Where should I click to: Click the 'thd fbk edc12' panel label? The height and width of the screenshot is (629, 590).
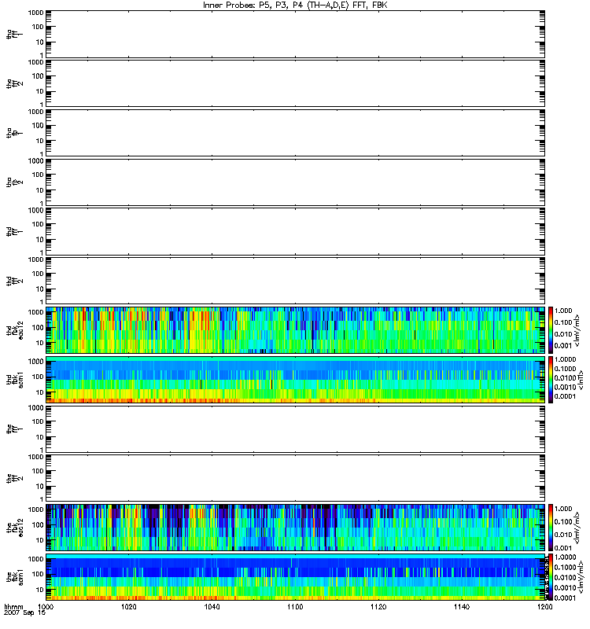pyautogui.click(x=14, y=330)
